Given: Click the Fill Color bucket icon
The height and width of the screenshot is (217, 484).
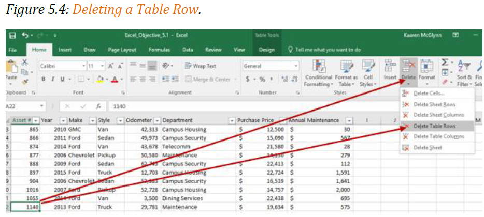Looking at the screenshot, I should coord(99,80).
